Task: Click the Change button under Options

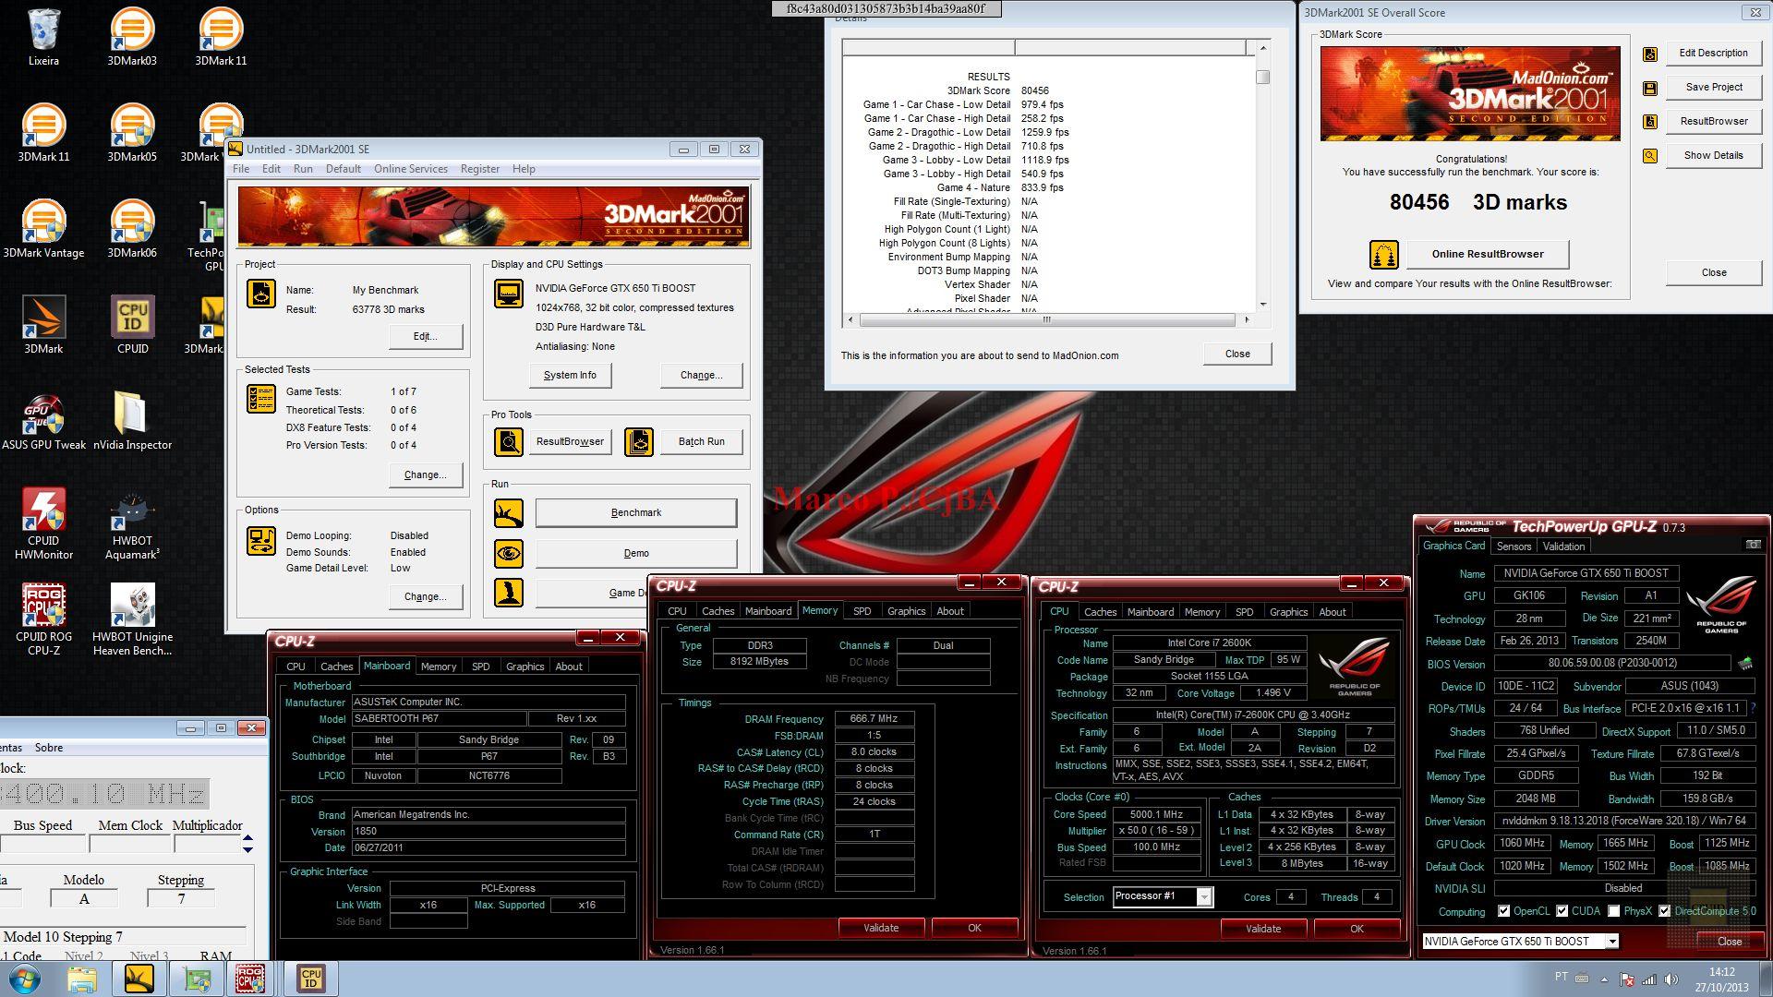Action: point(425,597)
